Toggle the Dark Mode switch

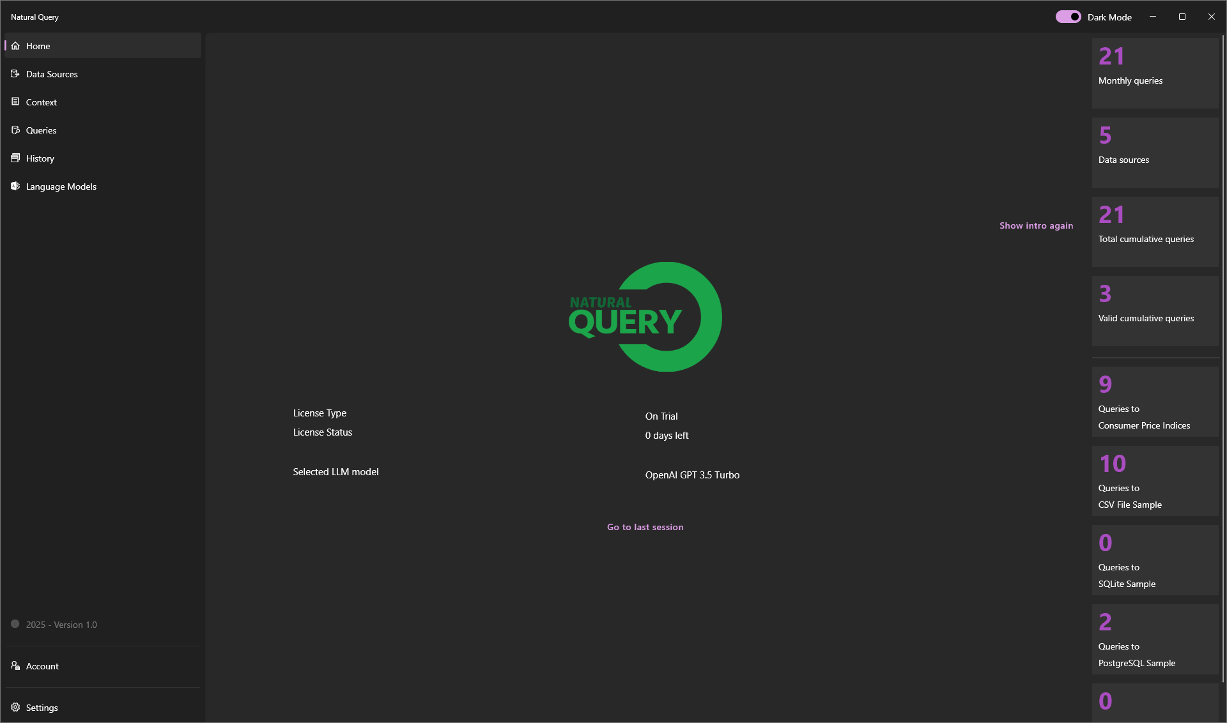tap(1067, 17)
